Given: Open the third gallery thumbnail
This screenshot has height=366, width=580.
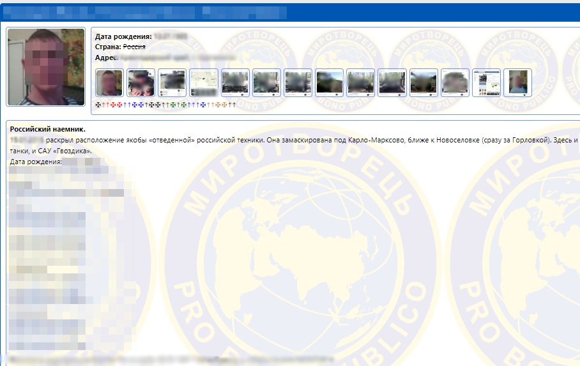Looking at the screenshot, I should [x=172, y=83].
